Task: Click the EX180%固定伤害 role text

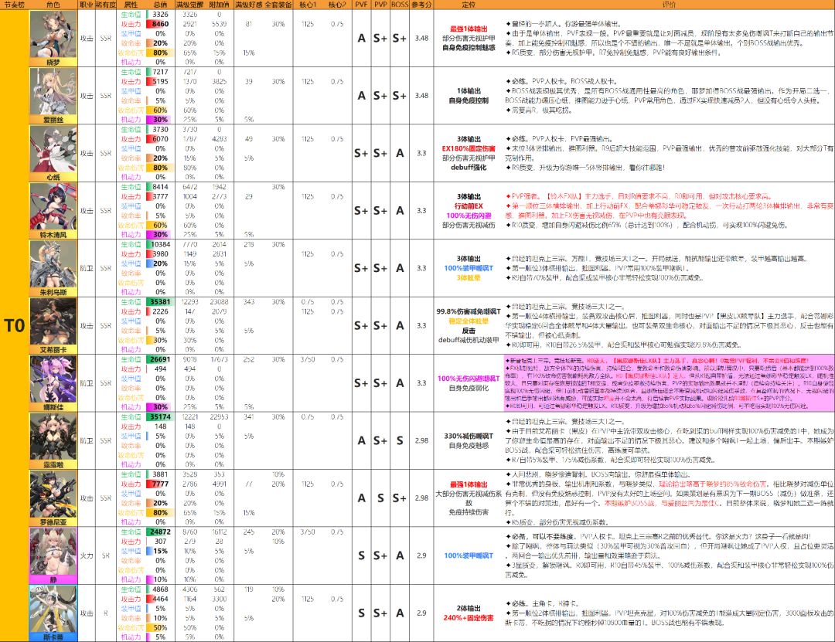Action: point(469,148)
